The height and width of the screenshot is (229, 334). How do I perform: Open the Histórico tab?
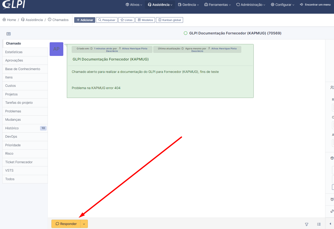click(25, 128)
